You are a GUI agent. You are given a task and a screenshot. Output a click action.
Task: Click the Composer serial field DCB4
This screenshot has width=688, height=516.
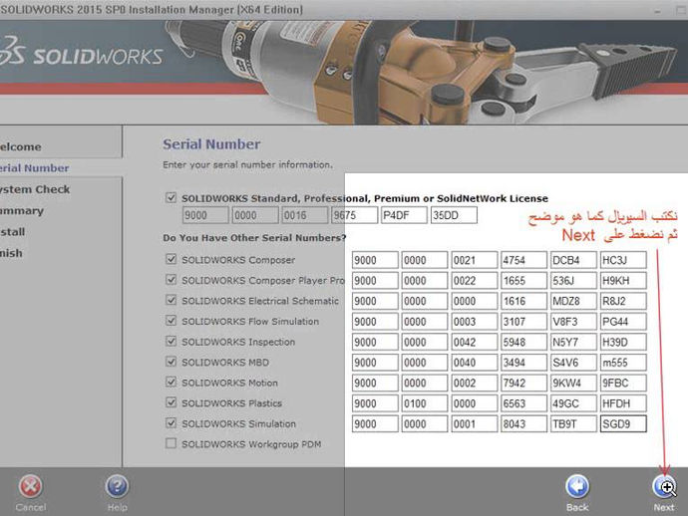pos(573,260)
